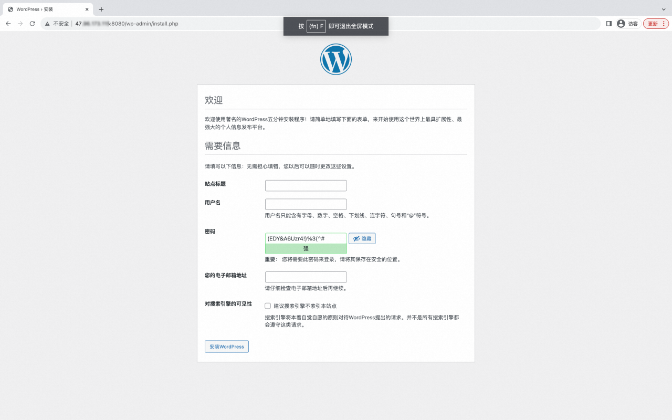The width and height of the screenshot is (672, 420).
Task: Click the forward navigation arrow
Action: tap(20, 23)
